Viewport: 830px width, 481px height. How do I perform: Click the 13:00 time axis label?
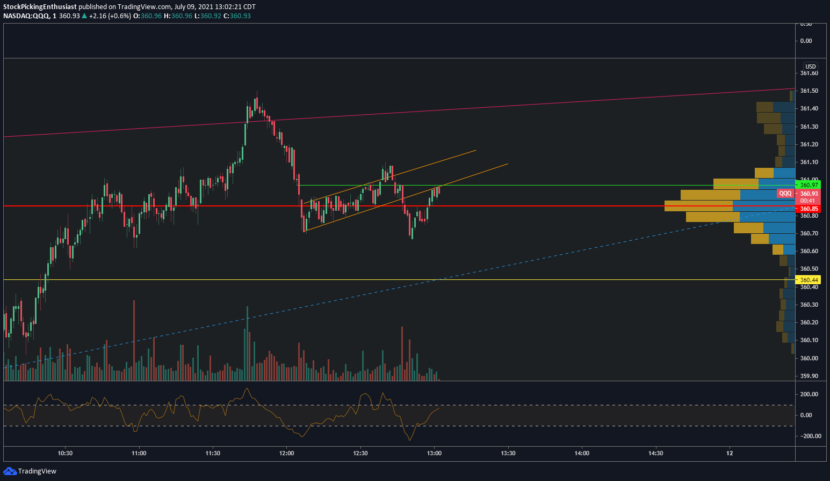[x=434, y=453]
